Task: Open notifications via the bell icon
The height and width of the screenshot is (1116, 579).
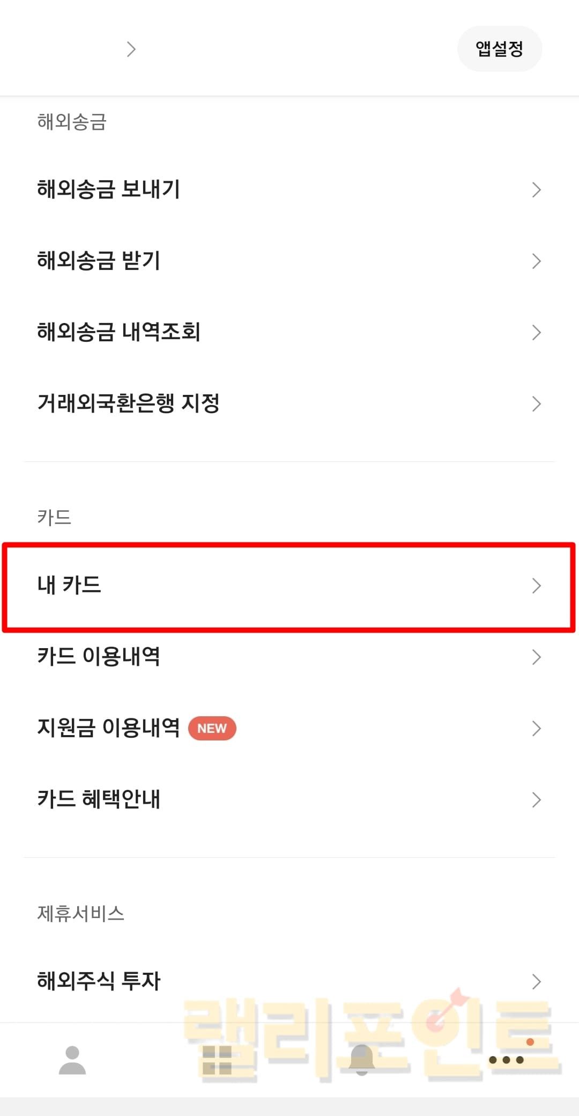Action: [362, 1060]
